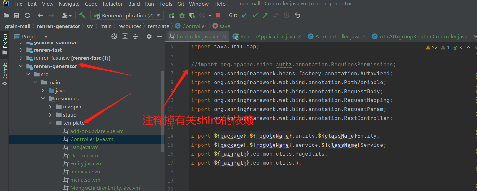Click the Git show history clock icon
This screenshot has width=477, height=191.
287,15
